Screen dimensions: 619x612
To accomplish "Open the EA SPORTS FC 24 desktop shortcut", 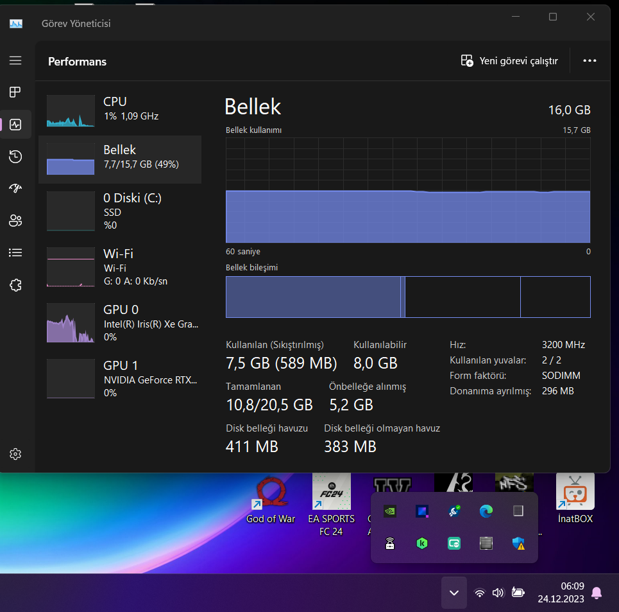I will click(x=331, y=506).
